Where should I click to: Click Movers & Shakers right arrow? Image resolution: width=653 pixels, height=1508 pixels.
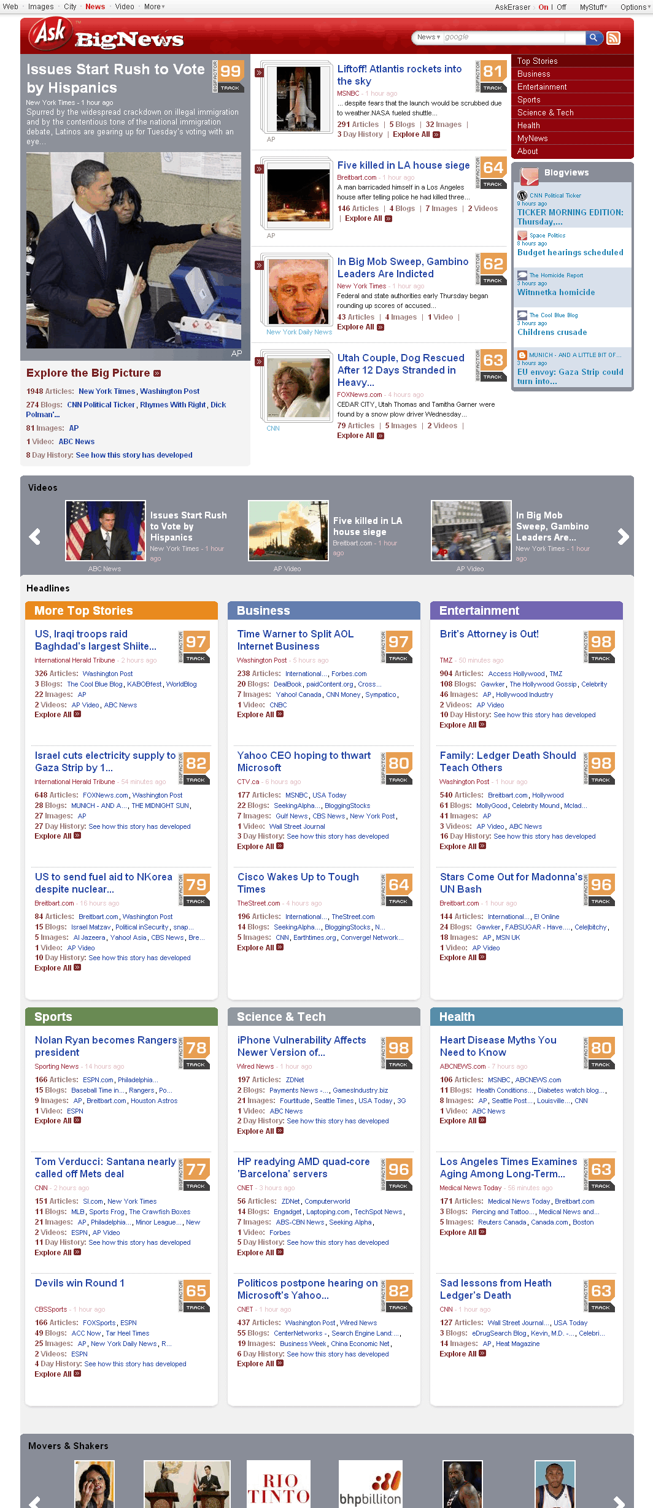[x=619, y=1501]
